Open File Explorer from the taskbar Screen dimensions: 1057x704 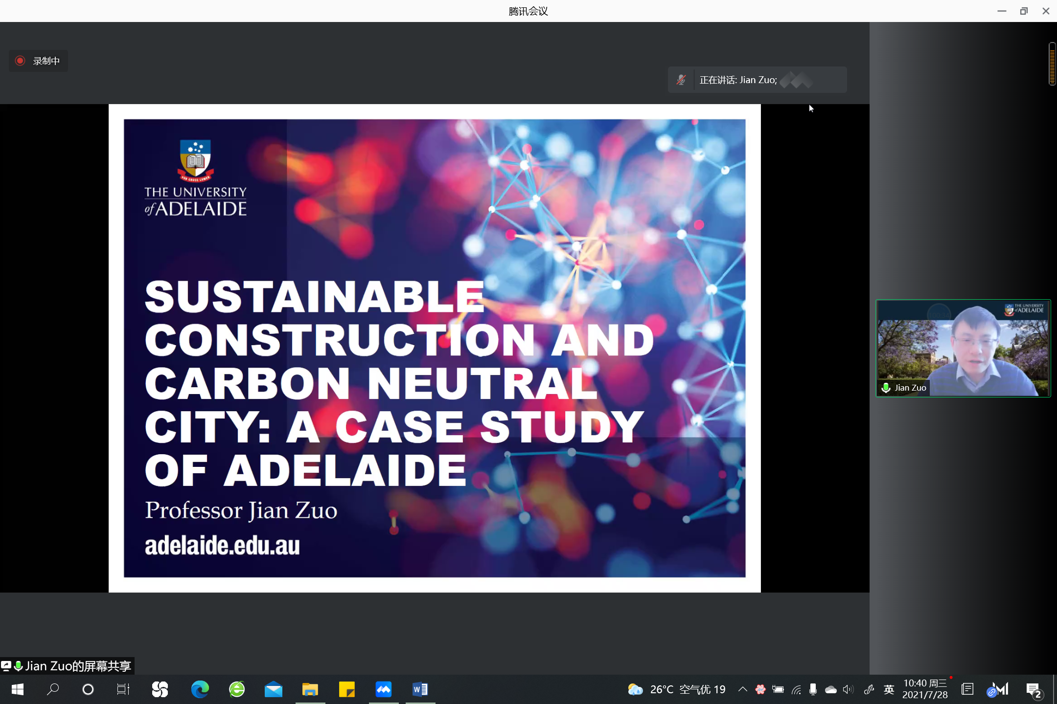(x=310, y=689)
